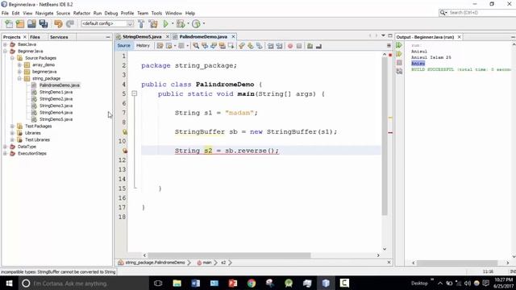The height and width of the screenshot is (290, 516).
Task: Click the History view button
Action: [x=143, y=46]
